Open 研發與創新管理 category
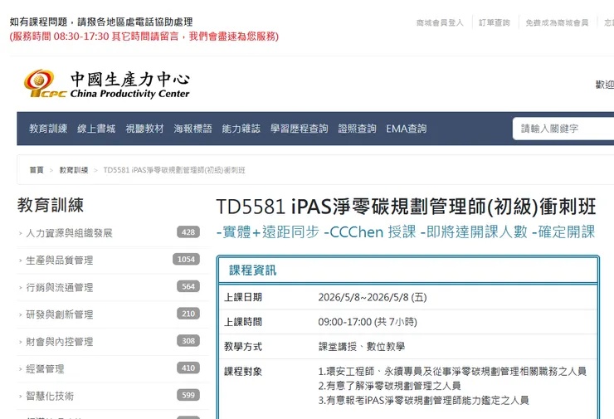 pyautogui.click(x=60, y=314)
